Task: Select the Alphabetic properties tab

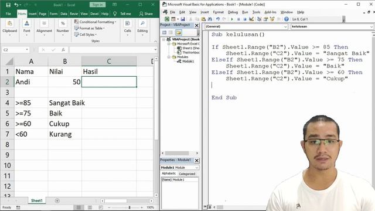Action: coord(169,173)
